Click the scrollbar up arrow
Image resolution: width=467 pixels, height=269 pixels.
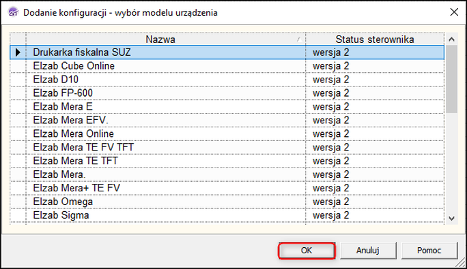[x=451, y=39]
